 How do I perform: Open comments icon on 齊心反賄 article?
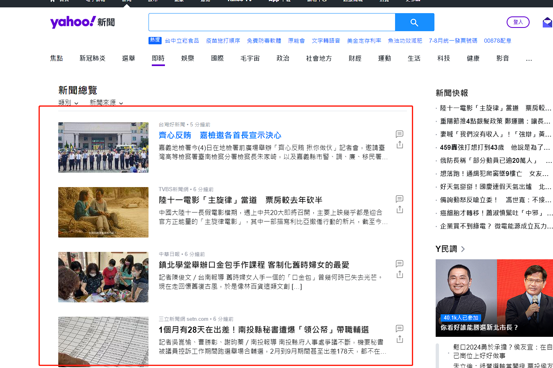pos(400,134)
